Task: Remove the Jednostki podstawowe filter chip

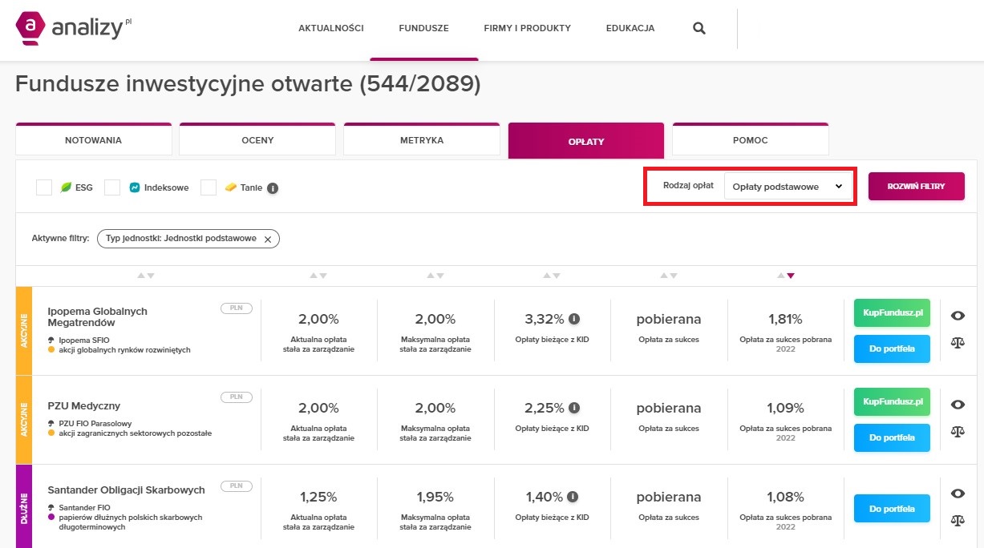Action: [268, 239]
